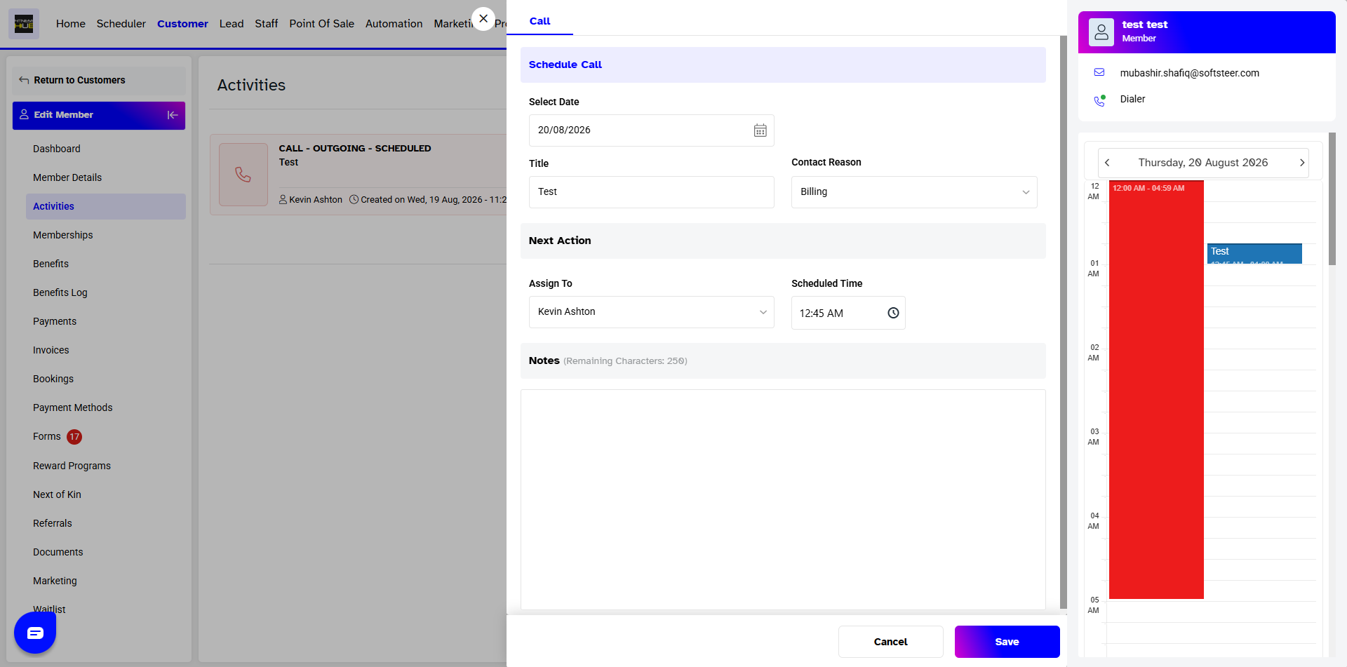1347x667 pixels.
Task: Open Payments in the sidebar
Action: pyautogui.click(x=55, y=321)
